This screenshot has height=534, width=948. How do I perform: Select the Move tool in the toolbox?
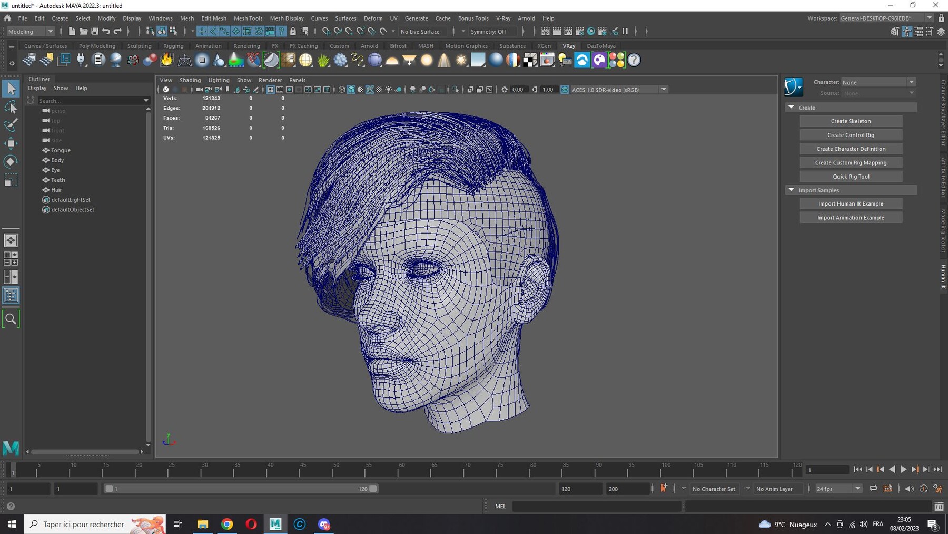(x=11, y=143)
